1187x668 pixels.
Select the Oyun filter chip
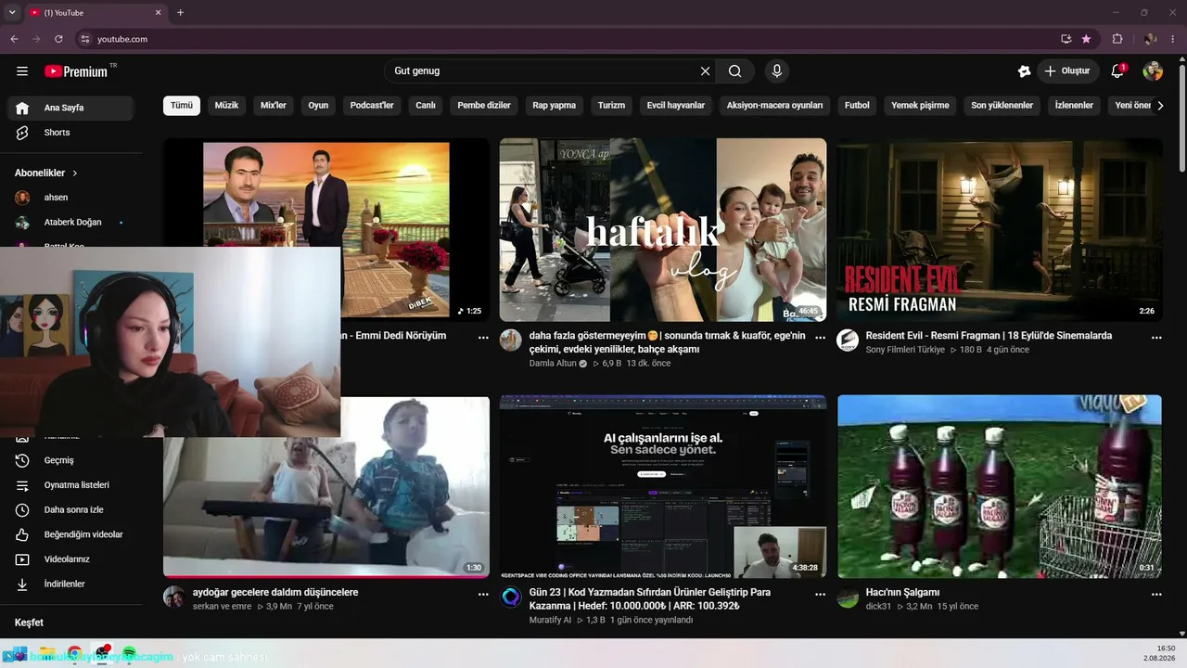pos(318,106)
